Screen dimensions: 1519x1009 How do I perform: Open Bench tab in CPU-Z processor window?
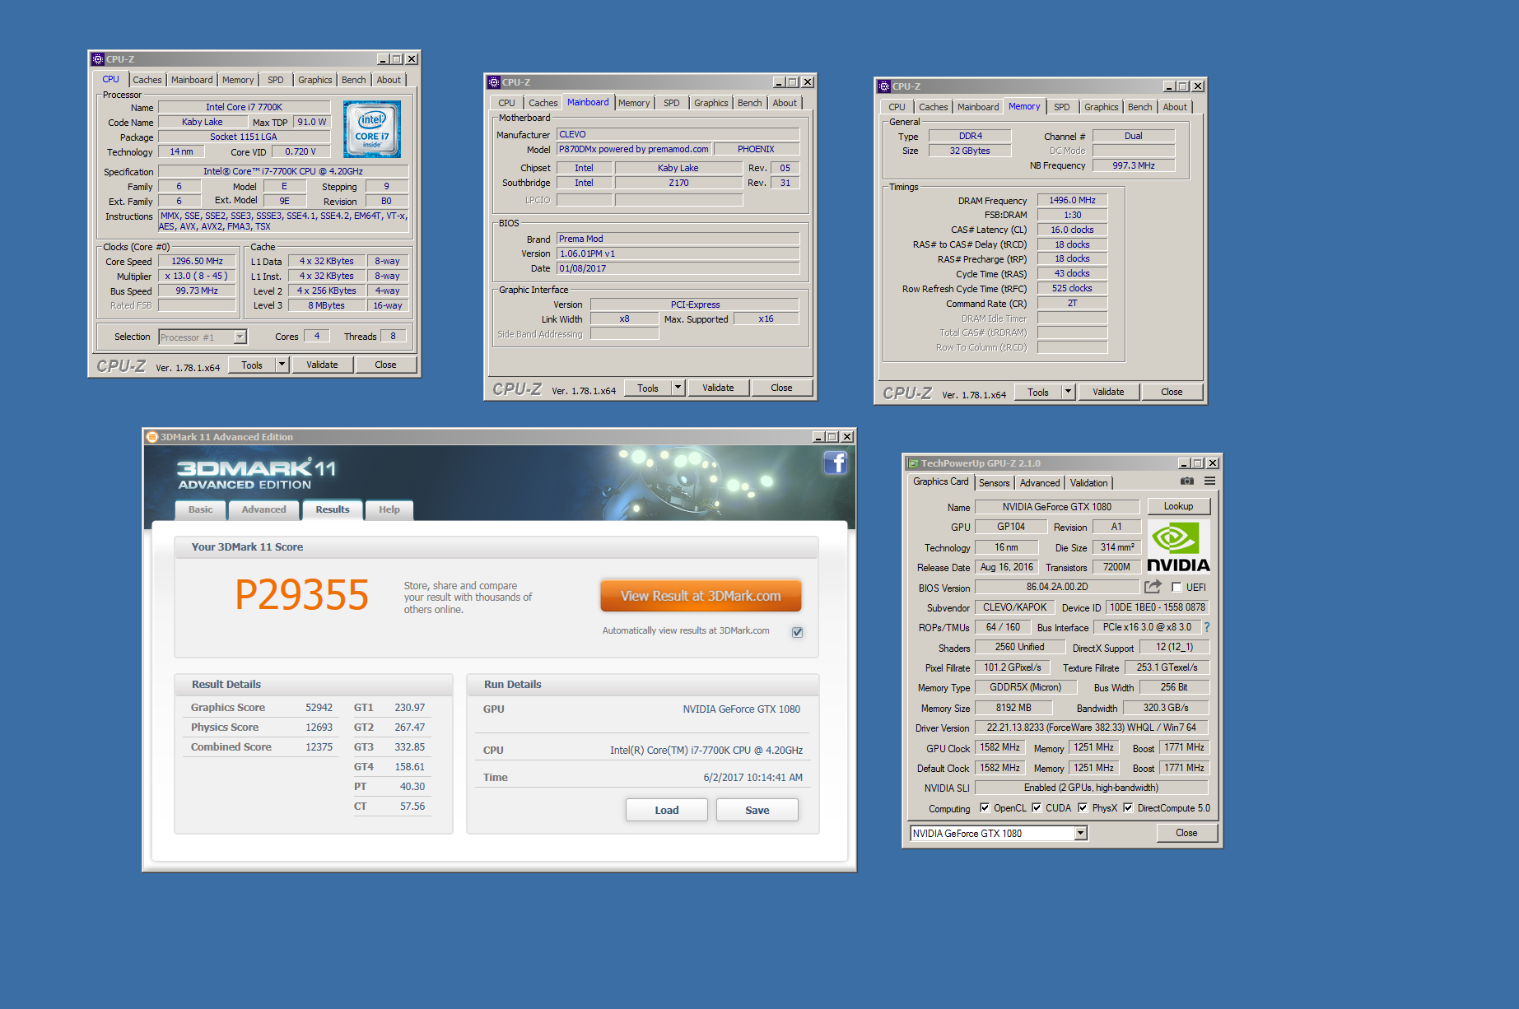click(354, 80)
